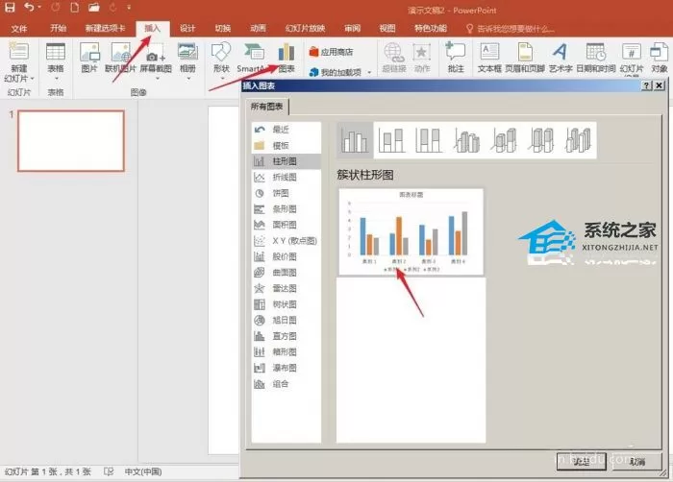Select the Radar chart (雷达图) category
The height and width of the screenshot is (482, 673).
286,288
